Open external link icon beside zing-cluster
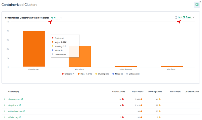Screen dimensions: 202x120 coord(20,105)
